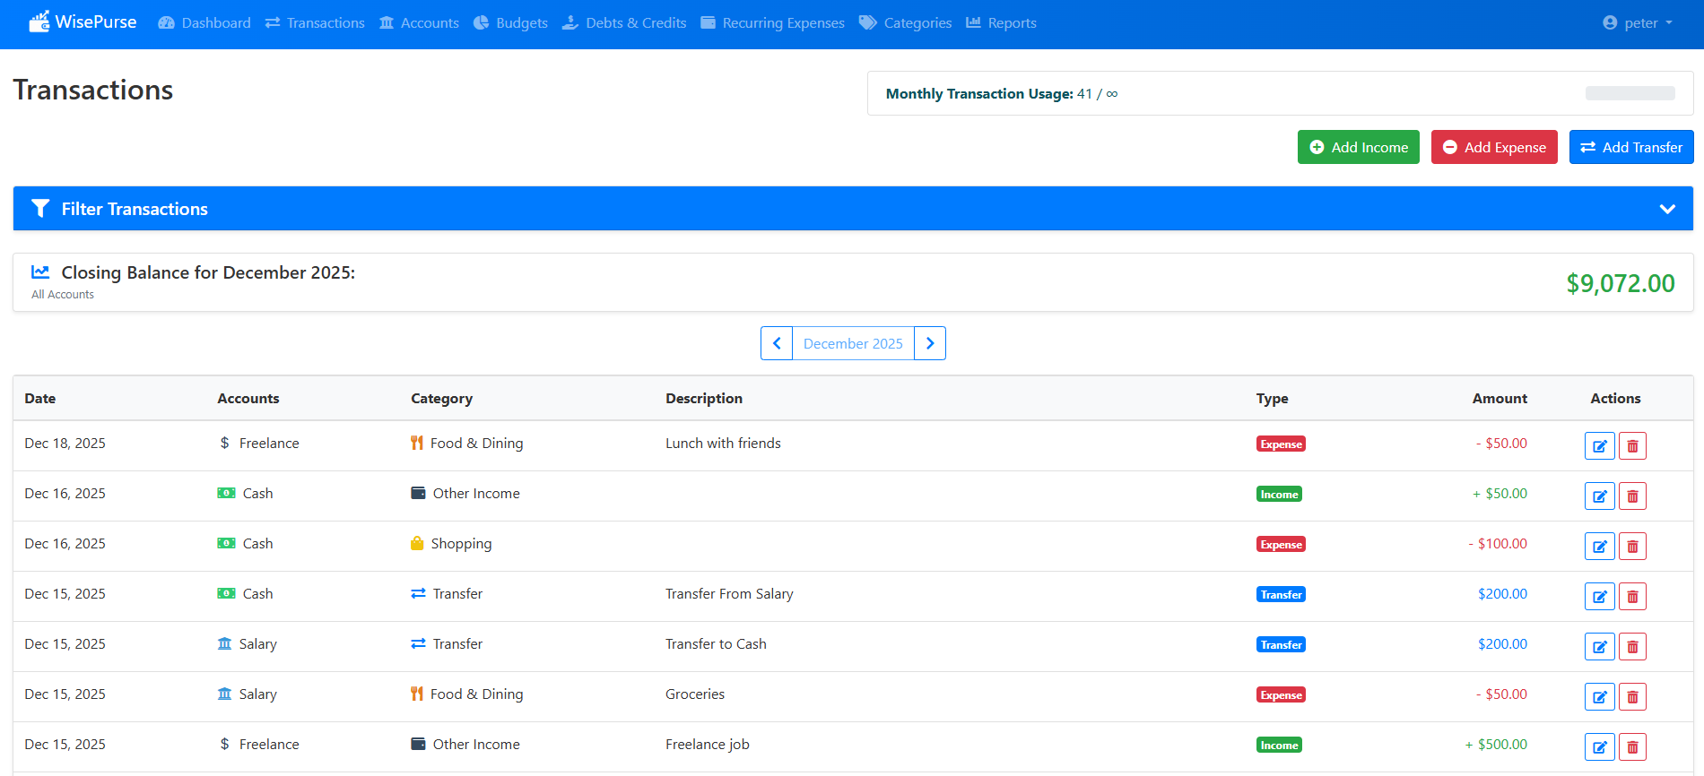
Task: Click the dollar icon in Freelance job row
Action: point(224,744)
